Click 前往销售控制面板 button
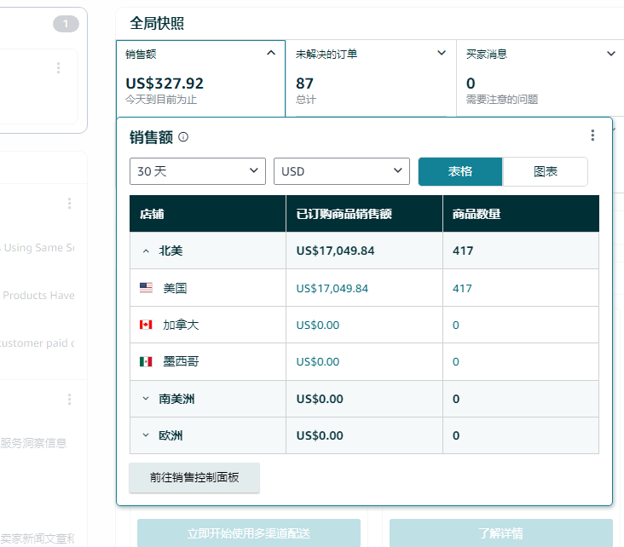Image resolution: width=624 pixels, height=547 pixels. click(x=194, y=478)
